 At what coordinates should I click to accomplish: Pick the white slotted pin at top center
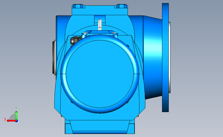[100, 25]
